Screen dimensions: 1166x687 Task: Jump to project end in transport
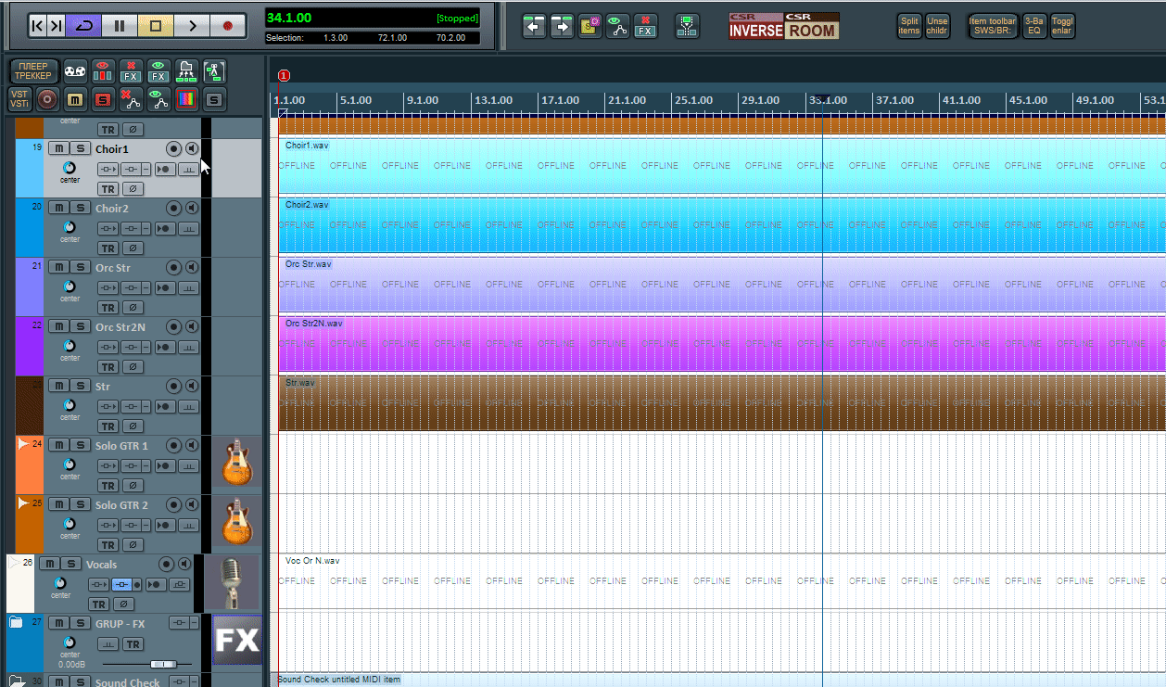click(56, 26)
